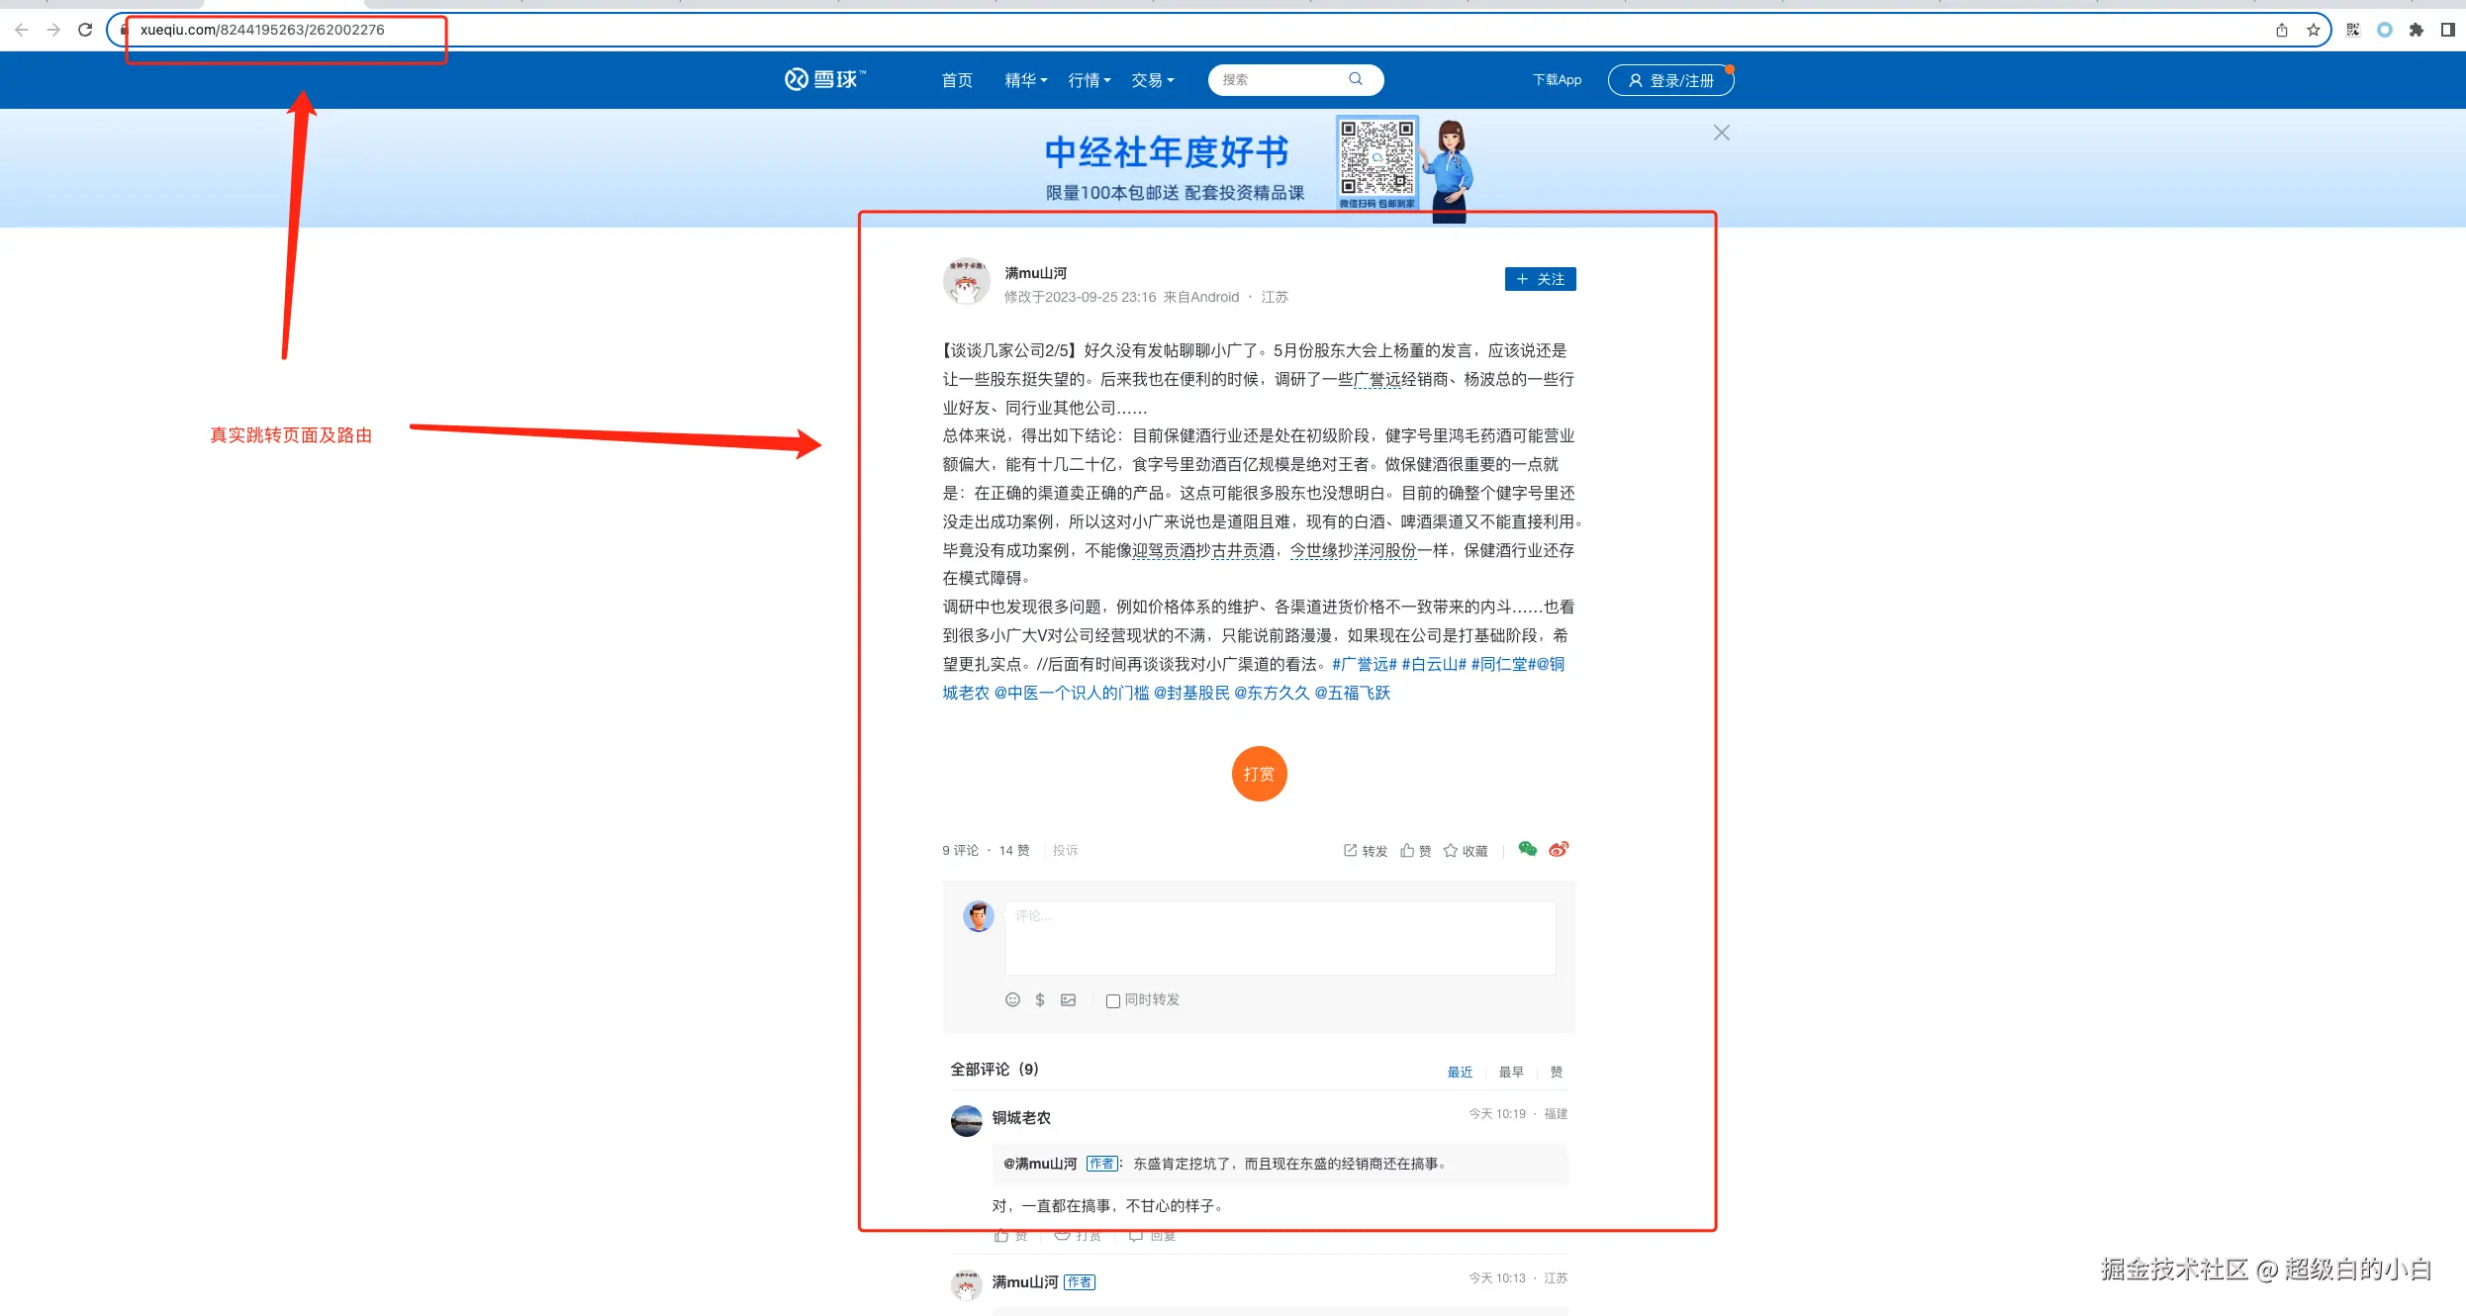Expand the 精华 dropdown menu
Viewport: 2466px width, 1316px height.
(x=1025, y=80)
